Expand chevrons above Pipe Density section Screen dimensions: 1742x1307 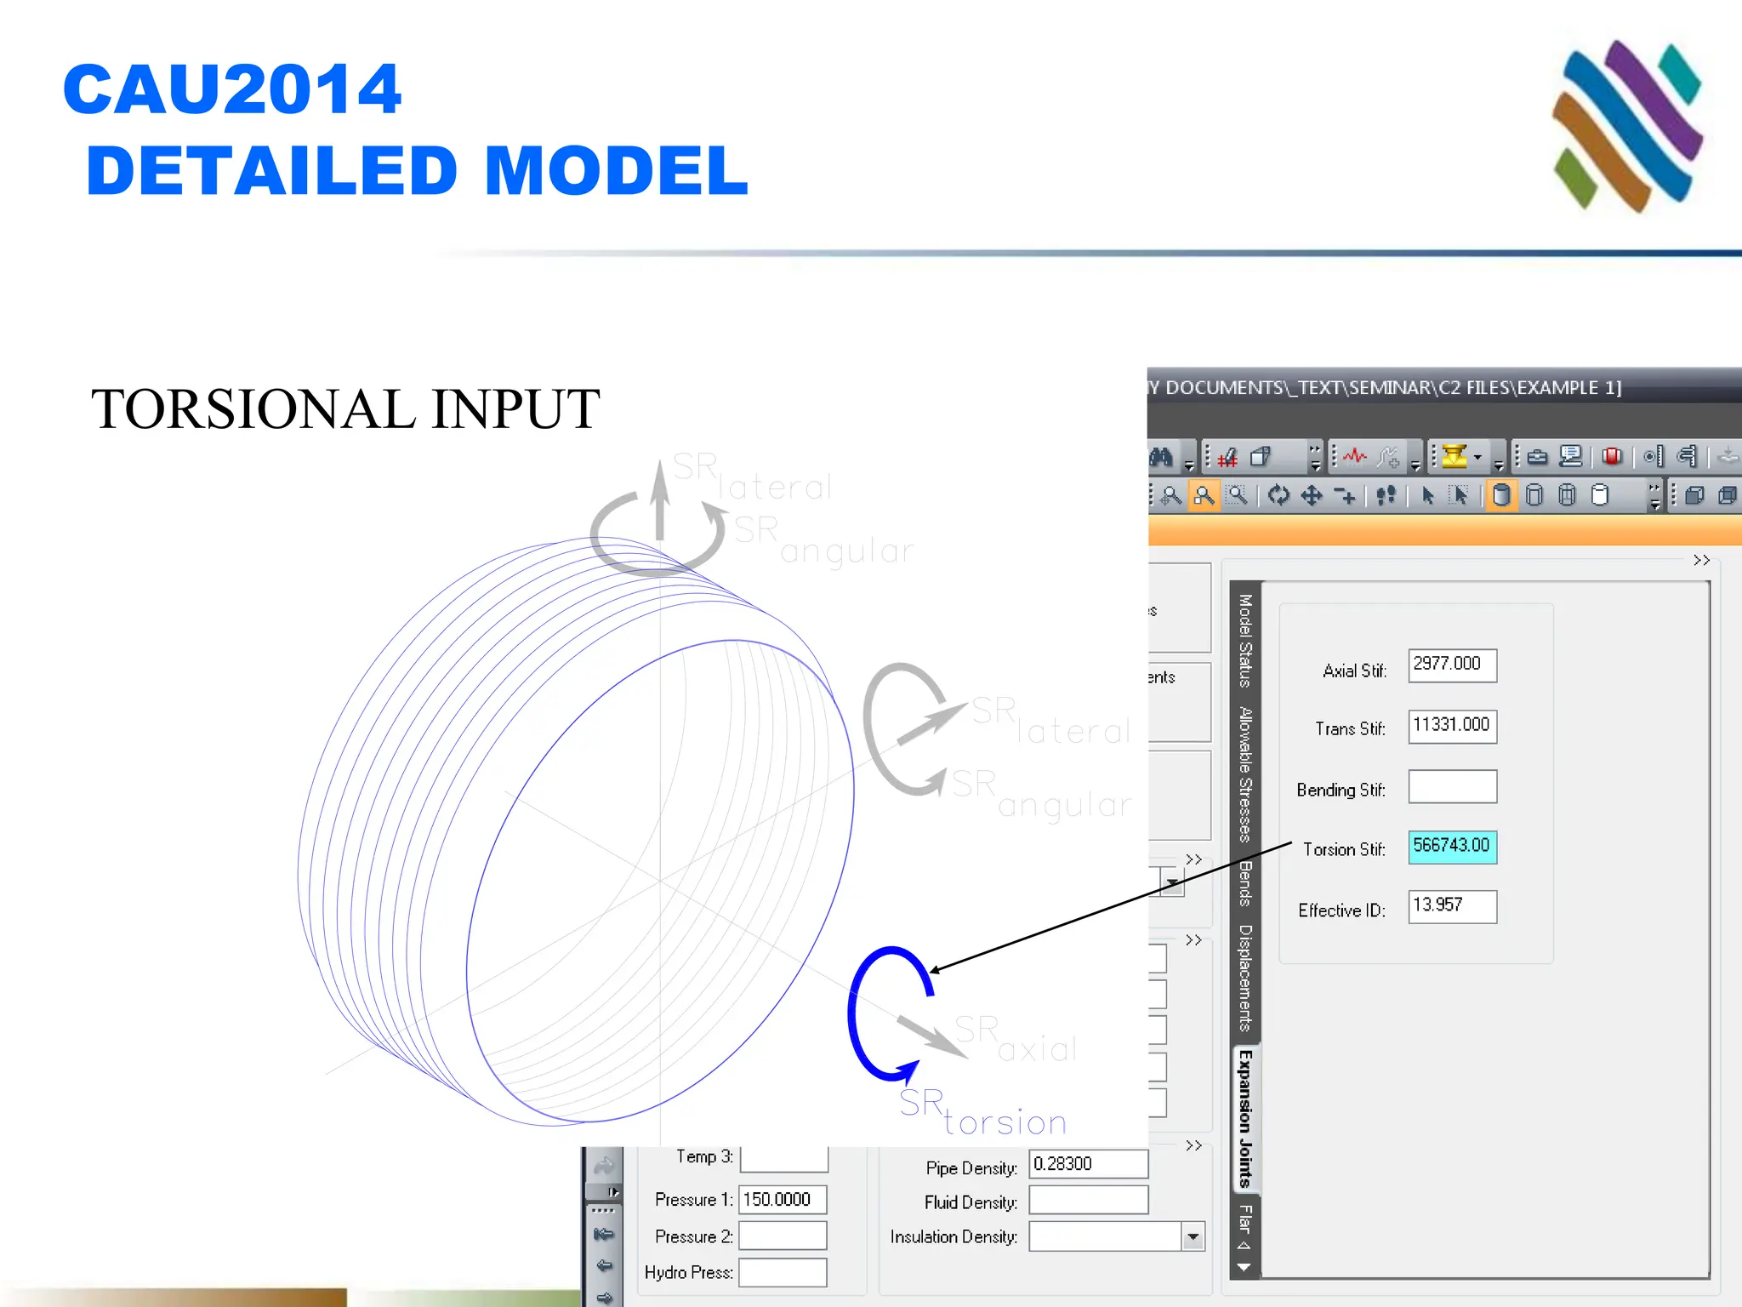click(x=1193, y=1146)
